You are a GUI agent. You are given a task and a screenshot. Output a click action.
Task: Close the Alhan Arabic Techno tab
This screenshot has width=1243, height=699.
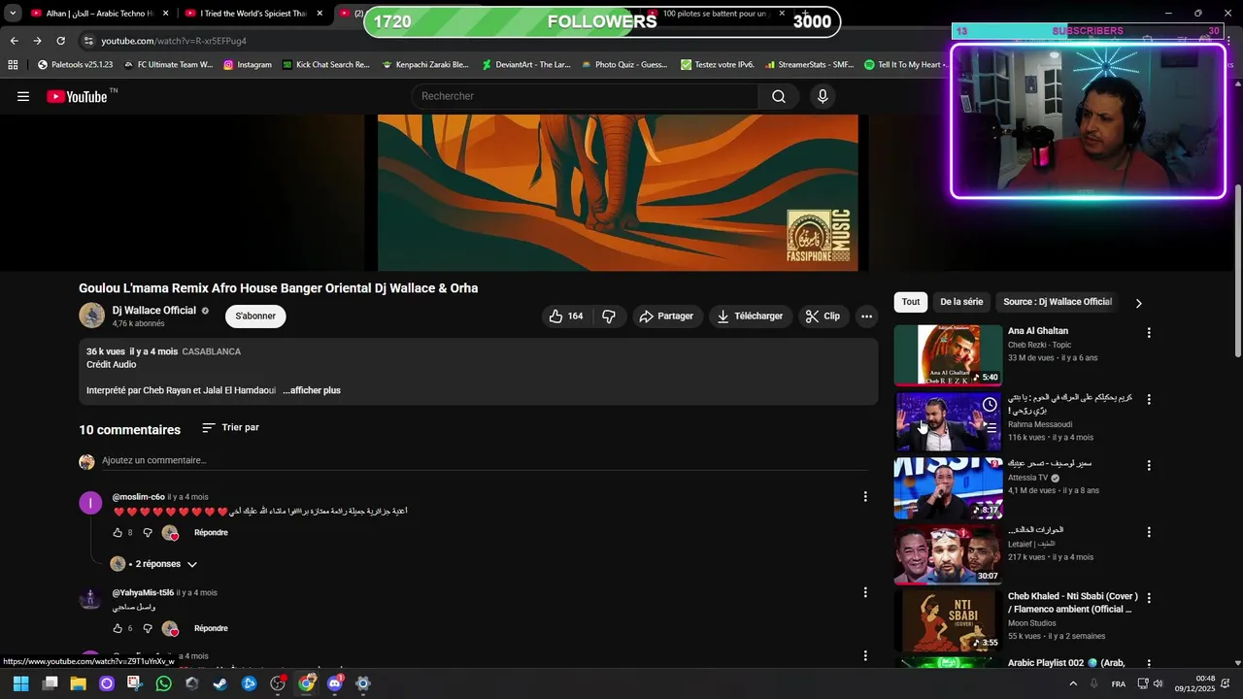click(x=165, y=14)
